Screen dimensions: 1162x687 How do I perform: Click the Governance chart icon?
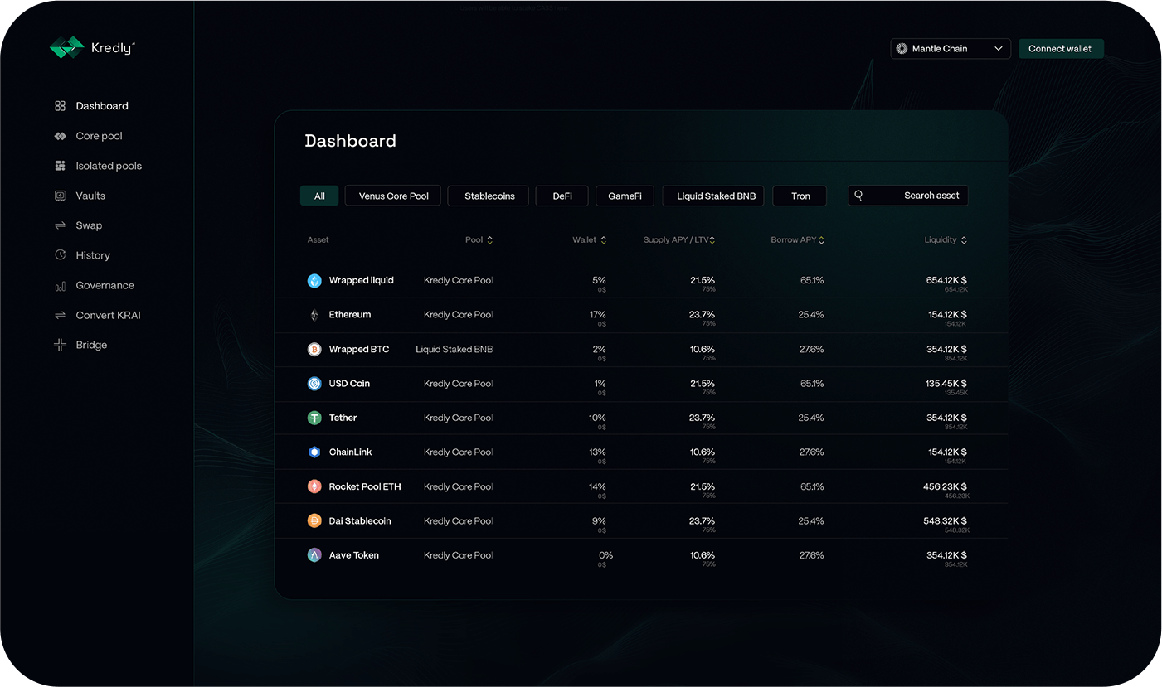[60, 286]
